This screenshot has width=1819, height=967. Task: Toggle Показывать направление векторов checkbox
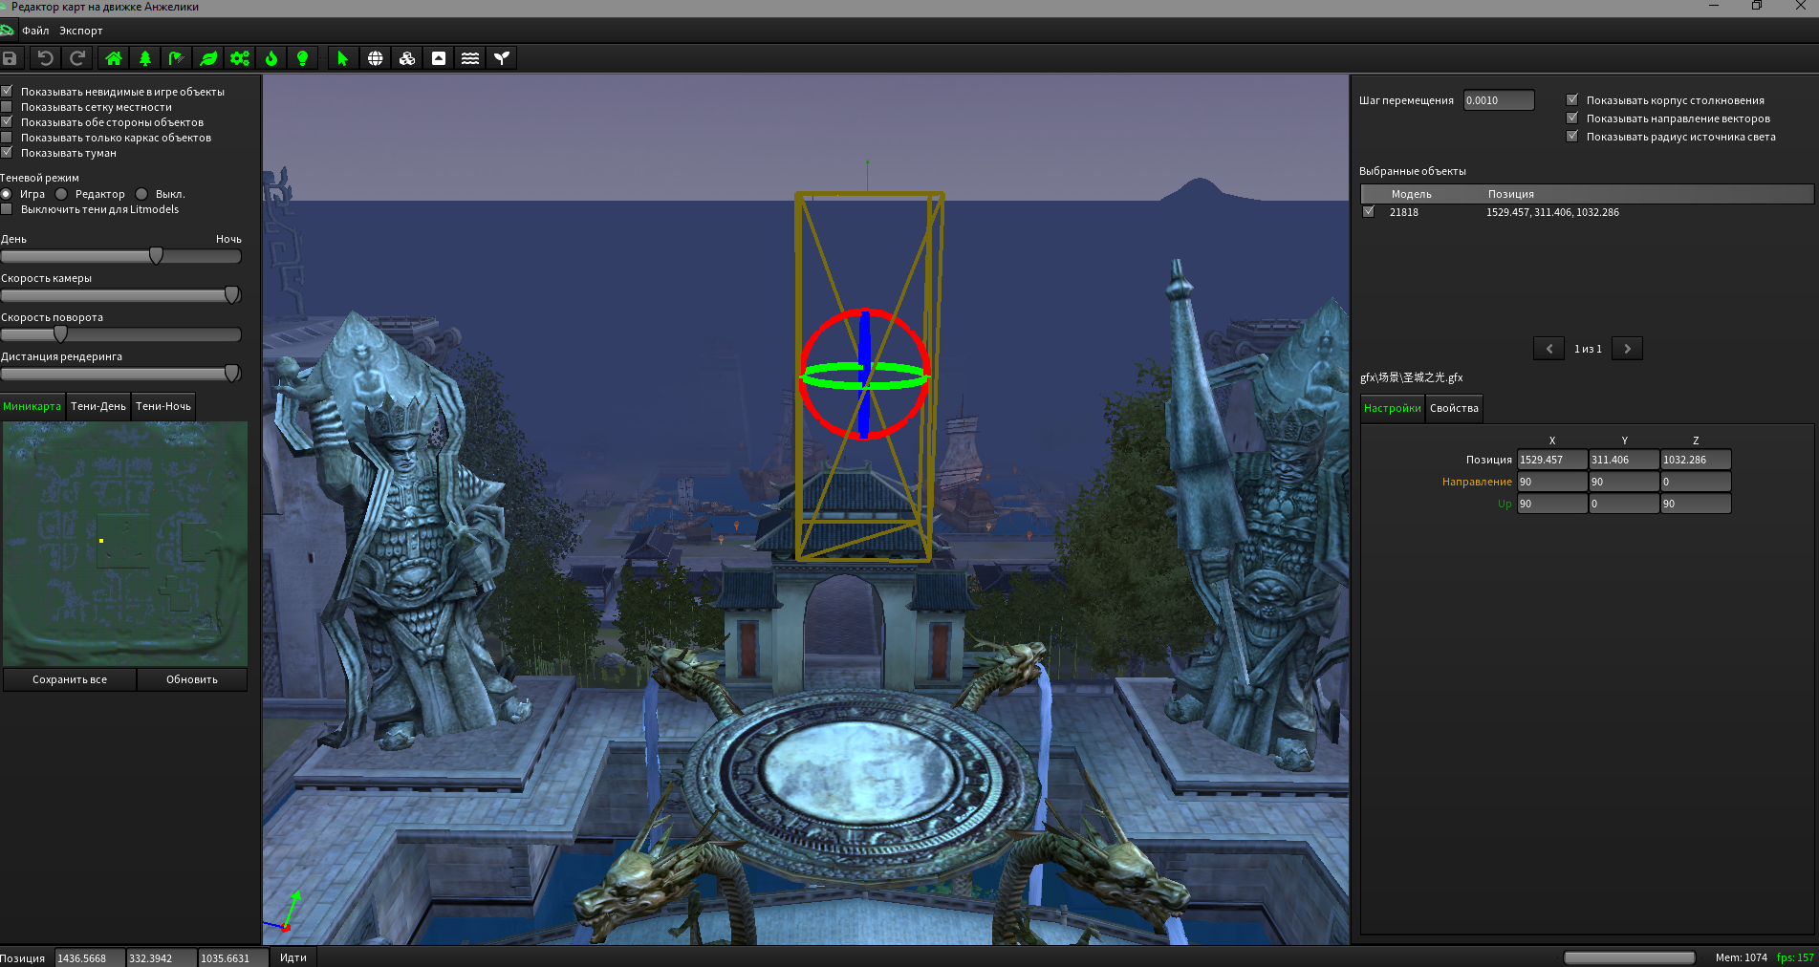[1572, 118]
